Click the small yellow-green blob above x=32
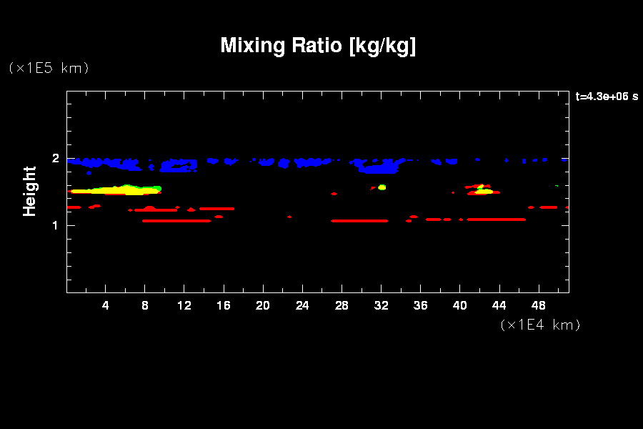The width and height of the screenshot is (643, 429). tap(382, 187)
